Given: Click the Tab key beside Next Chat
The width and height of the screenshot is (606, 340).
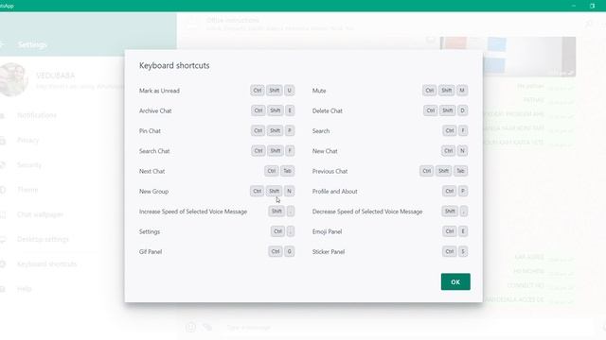Looking at the screenshot, I should [x=288, y=171].
